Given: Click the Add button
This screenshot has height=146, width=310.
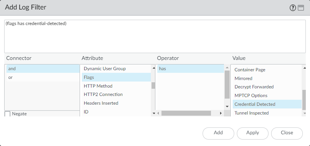Looking at the screenshot, I should click(218, 133).
